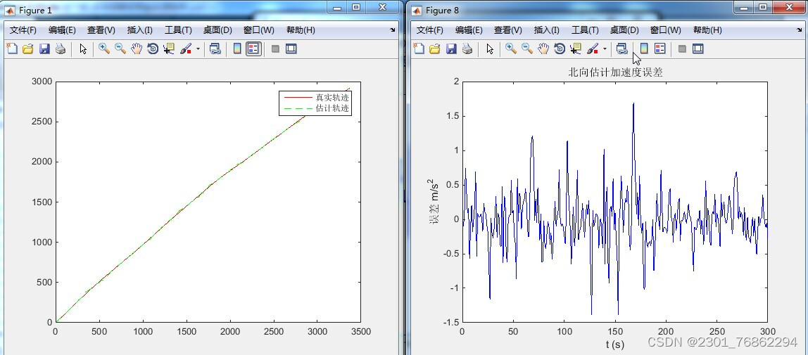Open 插入(I) menu in Figure 8
Screen dimensions: 808x355
click(545, 30)
